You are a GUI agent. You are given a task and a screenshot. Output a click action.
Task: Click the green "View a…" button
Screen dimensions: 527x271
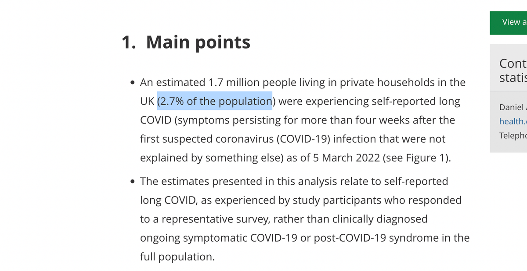pos(509,22)
